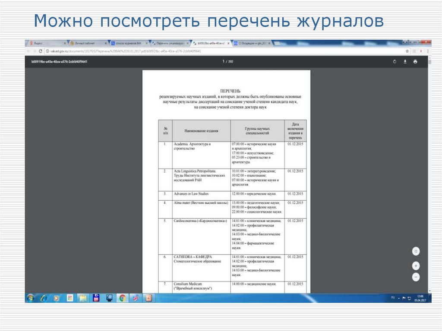
Task: Open Chrome from the taskbar
Action: click(123, 298)
